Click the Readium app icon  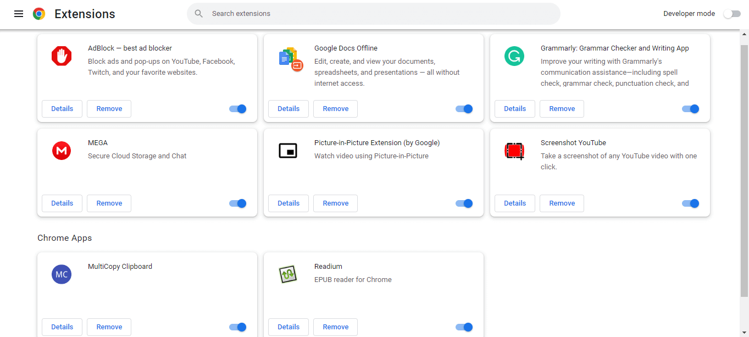click(x=288, y=274)
